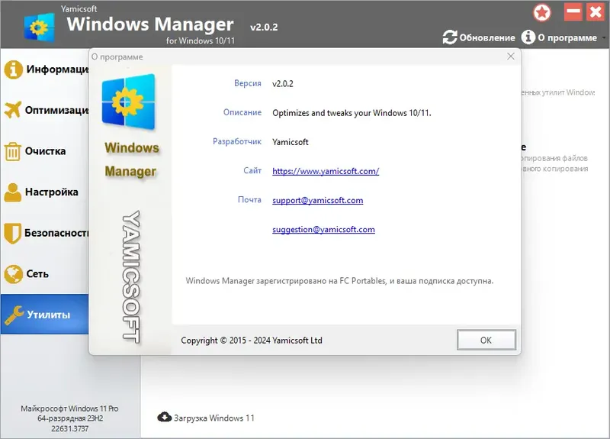
Task: Click the support@yamicsoft.com email link
Action: 317,200
